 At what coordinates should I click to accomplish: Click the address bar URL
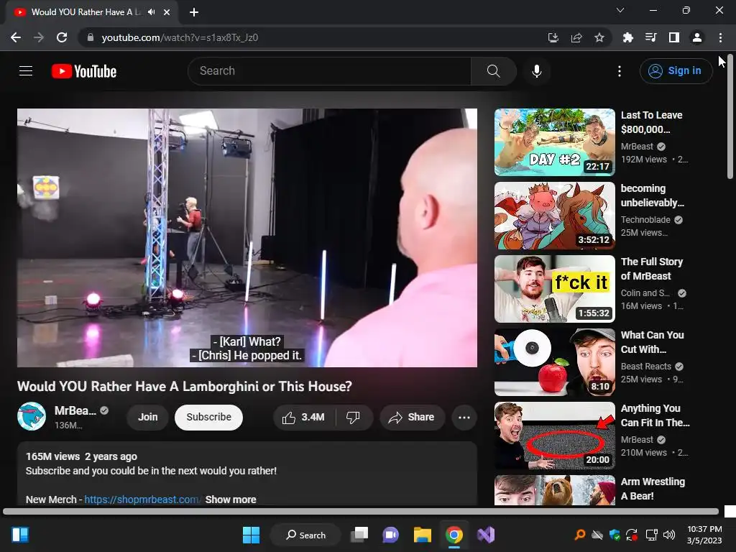pos(180,37)
